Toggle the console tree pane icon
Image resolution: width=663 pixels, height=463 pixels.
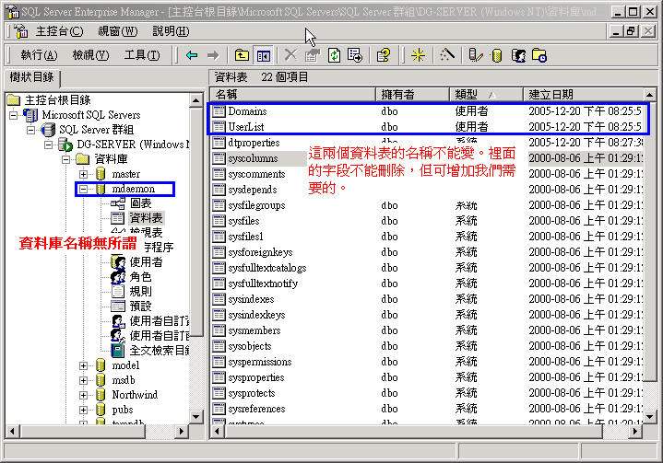click(264, 55)
